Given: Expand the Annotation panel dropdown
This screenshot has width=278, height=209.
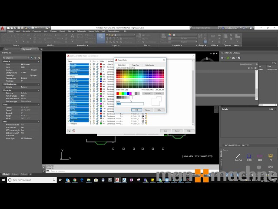Looking at the screenshot, I should (83, 45).
